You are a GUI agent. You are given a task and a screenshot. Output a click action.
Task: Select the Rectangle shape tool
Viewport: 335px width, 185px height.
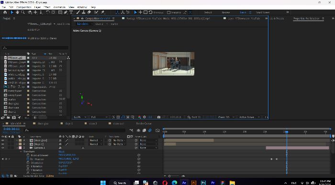(60, 12)
